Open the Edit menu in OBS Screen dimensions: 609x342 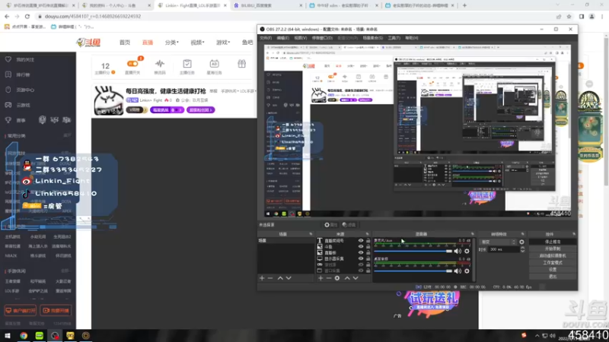[x=282, y=38]
